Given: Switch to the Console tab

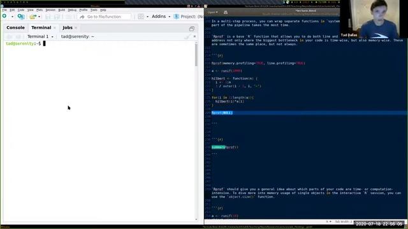Looking at the screenshot, I should [x=15, y=27].
